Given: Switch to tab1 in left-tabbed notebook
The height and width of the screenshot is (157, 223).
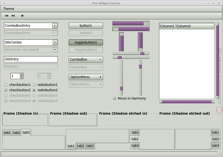Looking at the screenshot, I should 135,132.
